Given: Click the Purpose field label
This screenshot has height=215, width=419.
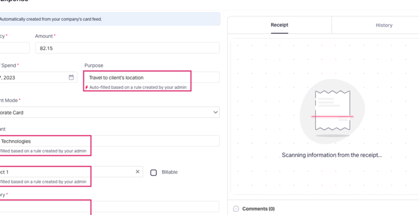Looking at the screenshot, I should pyautogui.click(x=94, y=65).
